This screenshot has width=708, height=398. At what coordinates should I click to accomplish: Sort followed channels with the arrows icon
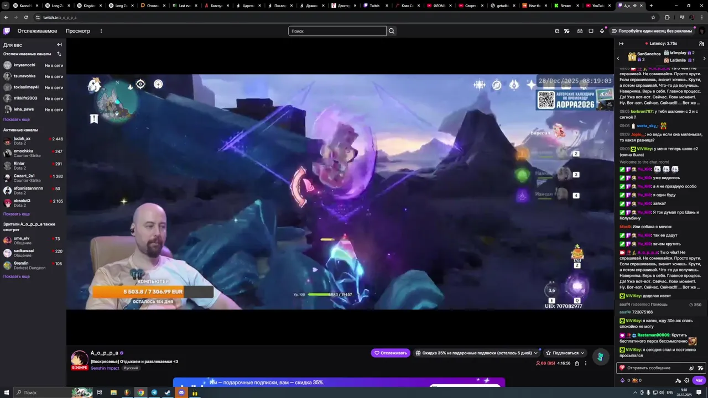click(x=59, y=54)
